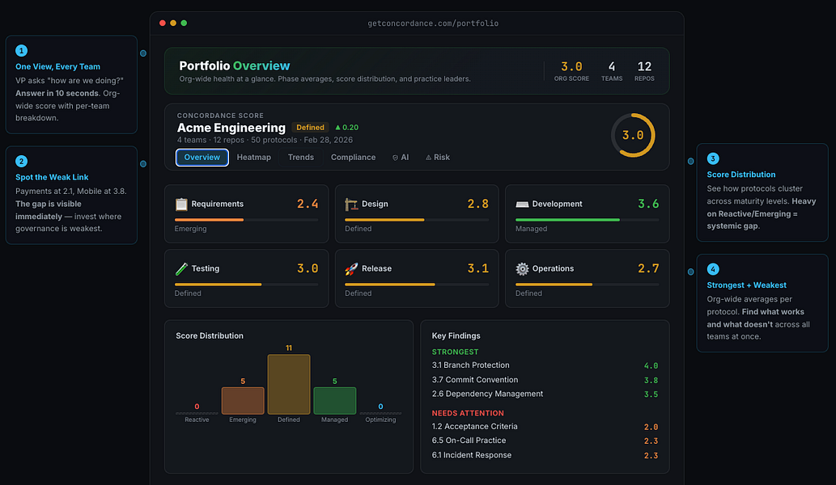Screen dimensions: 836x485
Task: Click the Requirements score 2.4
Action: (308, 204)
